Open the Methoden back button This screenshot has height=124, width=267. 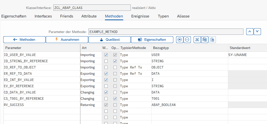24,39
